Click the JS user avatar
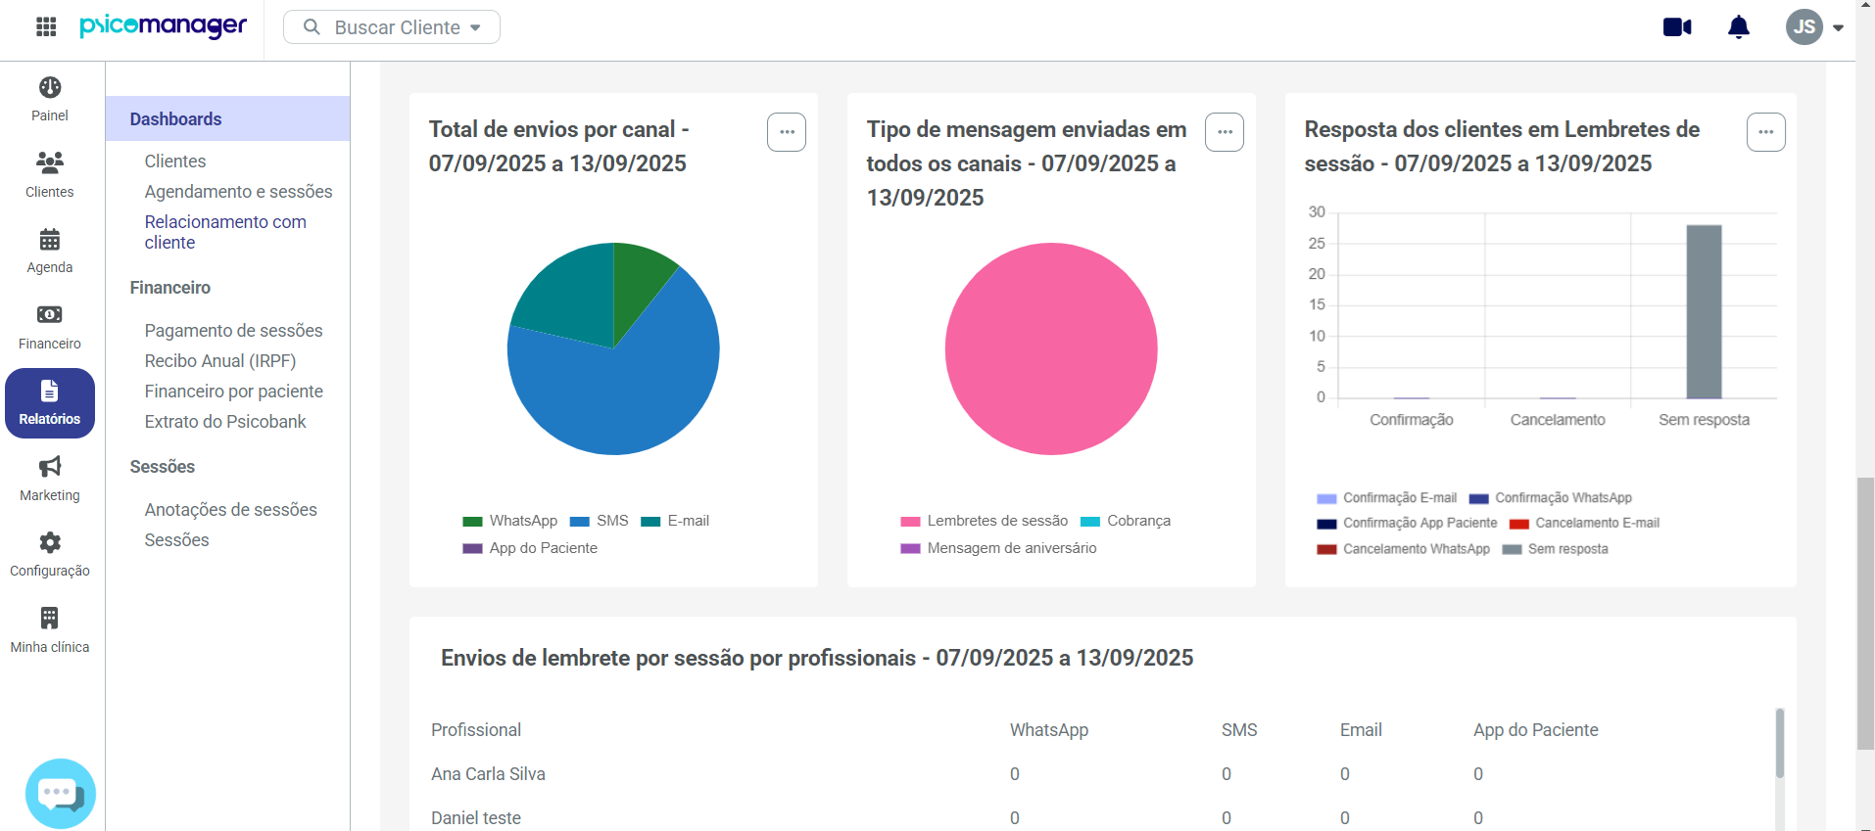This screenshot has width=1875, height=831. tap(1804, 26)
